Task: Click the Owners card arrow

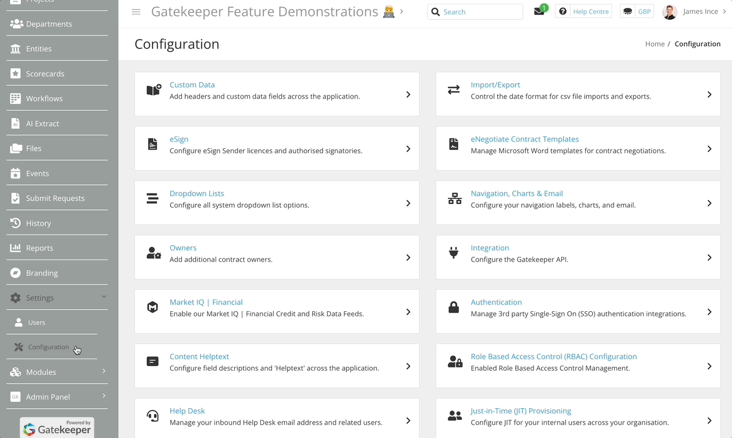Action: pos(408,257)
